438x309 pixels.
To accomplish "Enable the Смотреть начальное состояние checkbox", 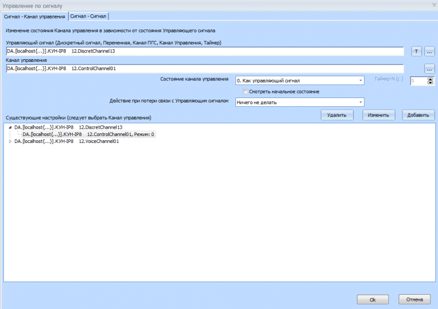I will [x=245, y=91].
